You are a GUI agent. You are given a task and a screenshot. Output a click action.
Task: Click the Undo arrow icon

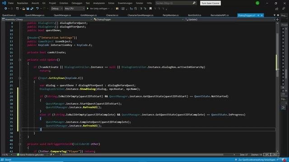(37, 9)
